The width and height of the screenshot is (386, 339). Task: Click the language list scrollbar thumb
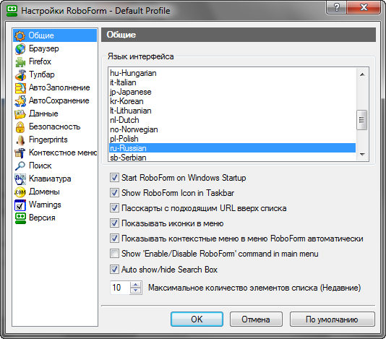pyautogui.click(x=362, y=120)
